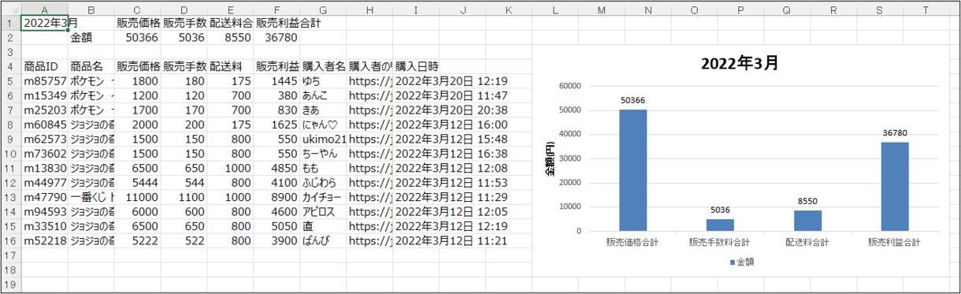961x294 pixels.
Task: Click product ID cell m13830
Action: (45, 168)
